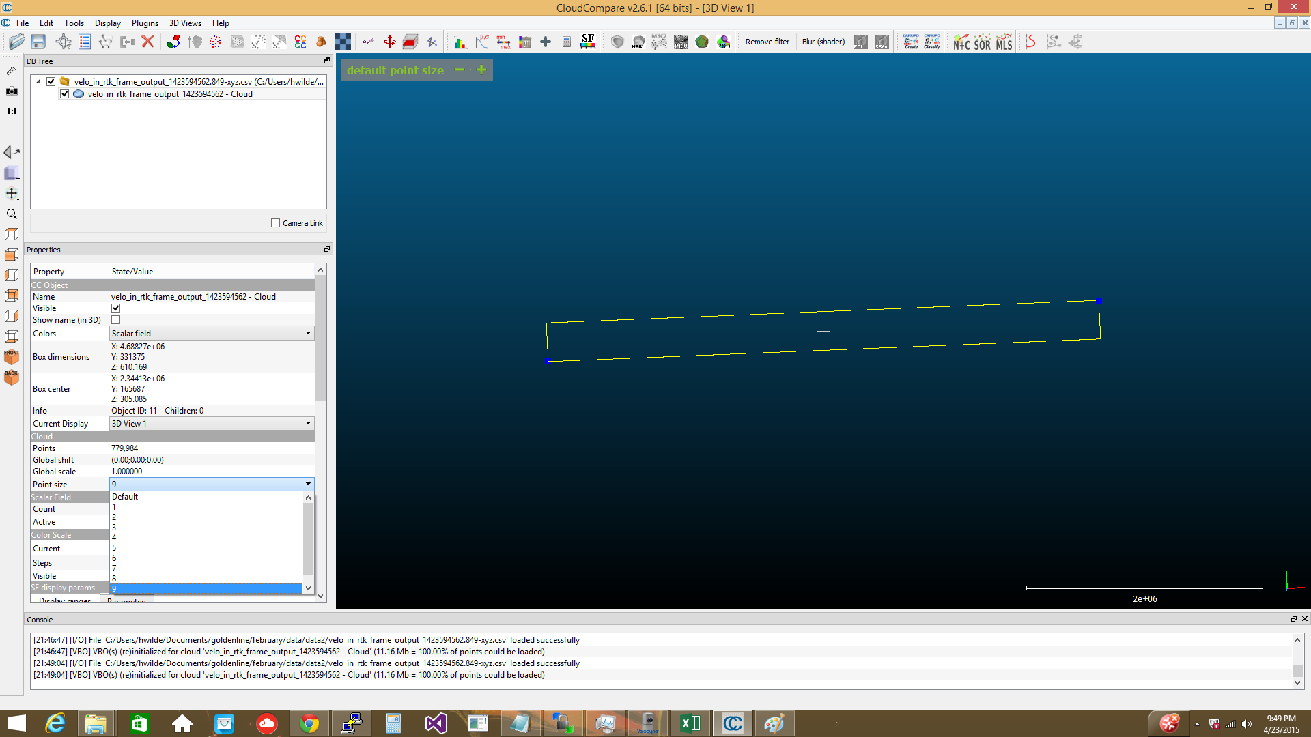Run the SOR noise filter
Image resolution: width=1311 pixels, height=737 pixels.
click(x=982, y=42)
